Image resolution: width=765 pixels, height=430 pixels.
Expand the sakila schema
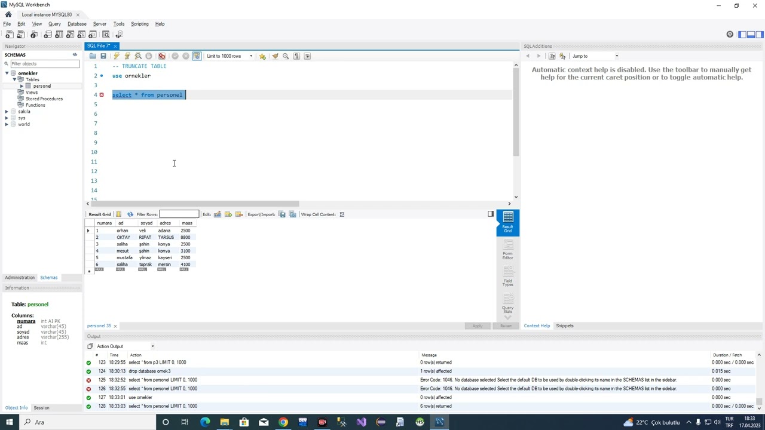[7, 112]
